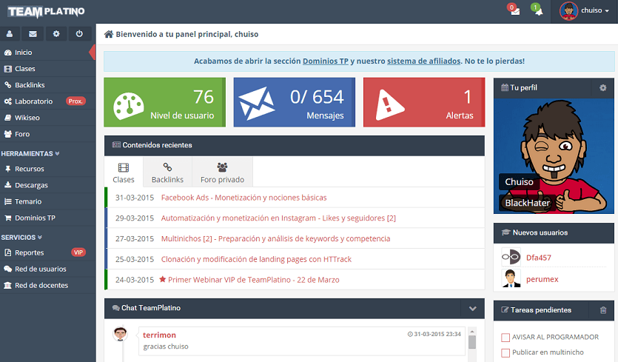The image size is (618, 362).
Task: Check the Publicar en multinicho task
Action: (x=506, y=352)
